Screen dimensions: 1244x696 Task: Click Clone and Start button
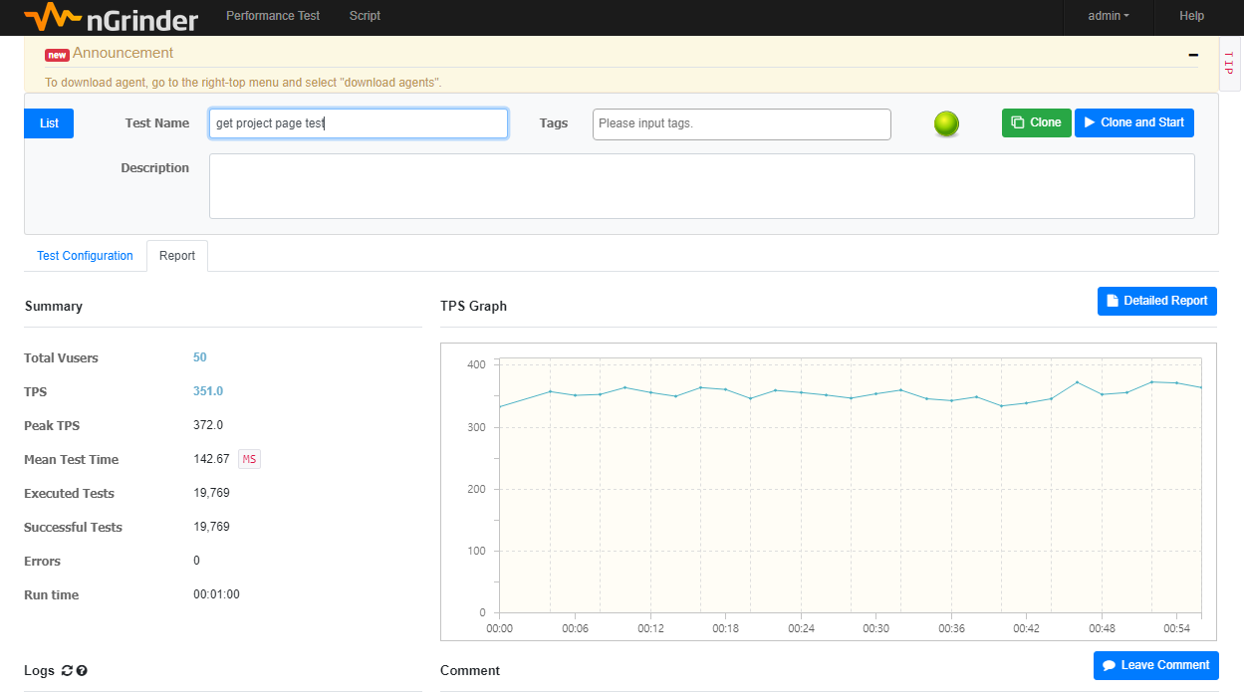(1134, 122)
